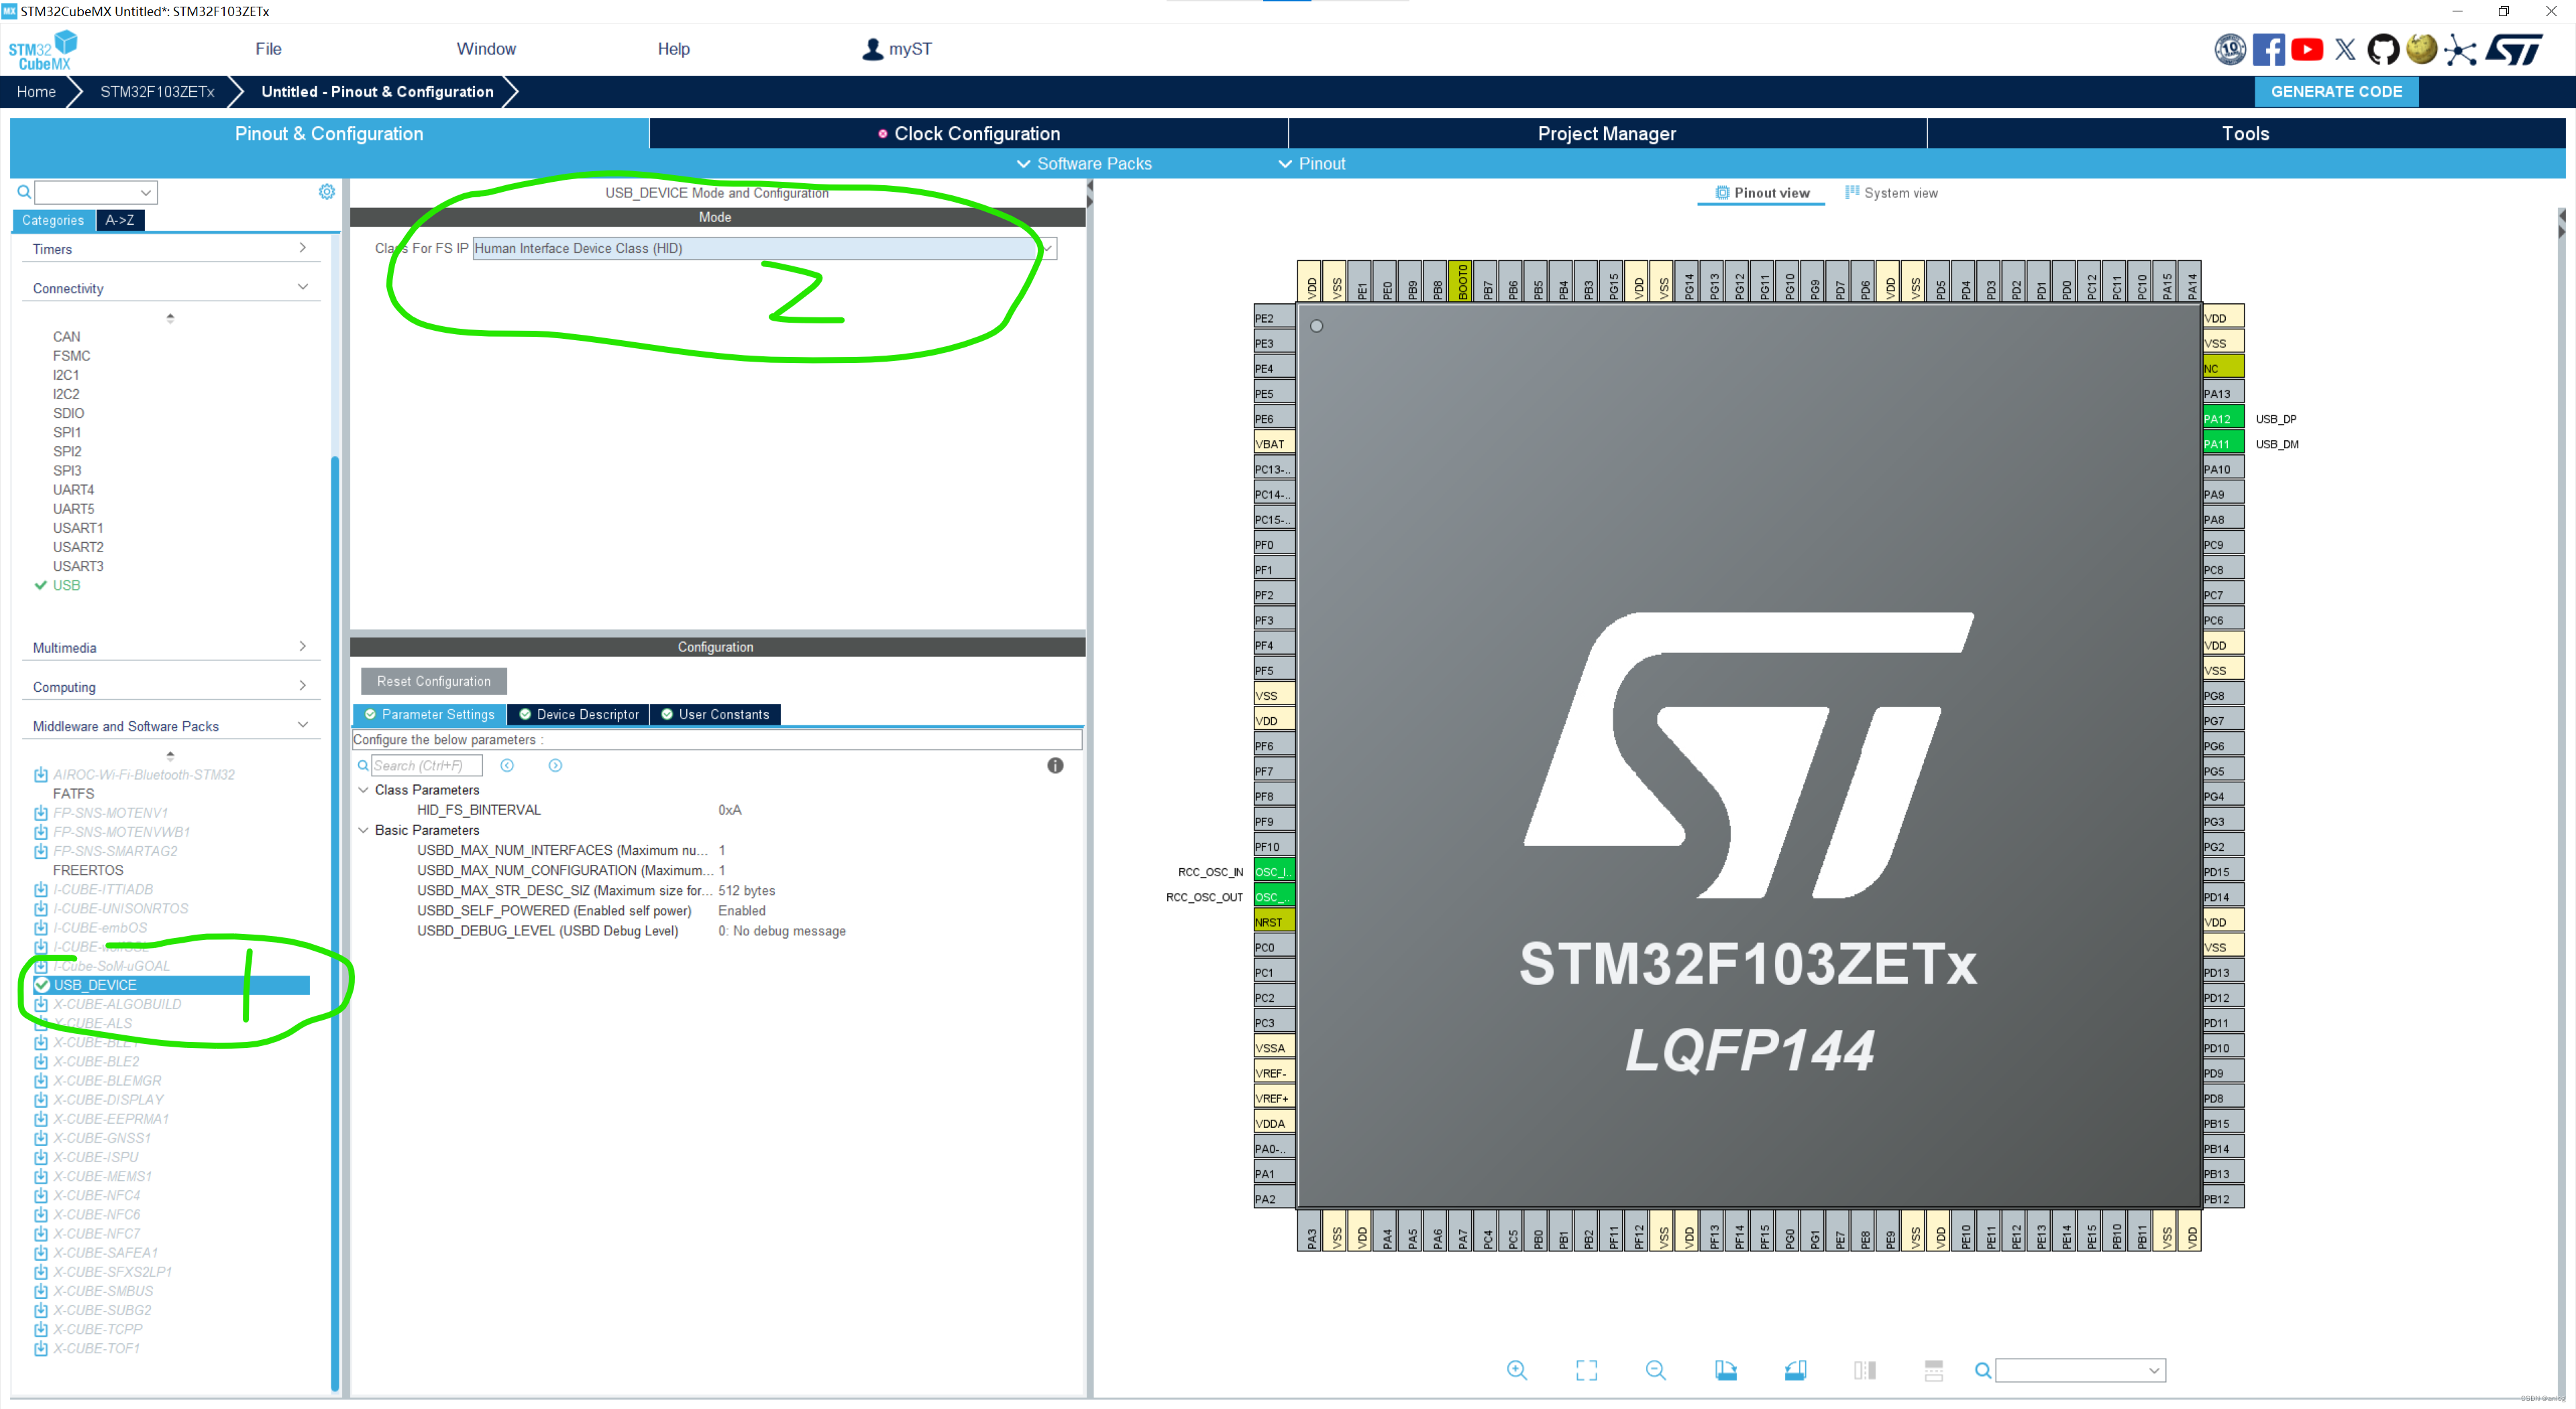Open the Window menu
Viewport: 2576px width, 1409px height.
pos(486,49)
